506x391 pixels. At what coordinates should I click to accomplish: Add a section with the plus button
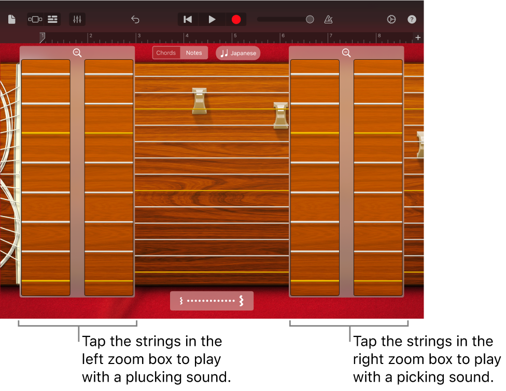pyautogui.click(x=417, y=37)
